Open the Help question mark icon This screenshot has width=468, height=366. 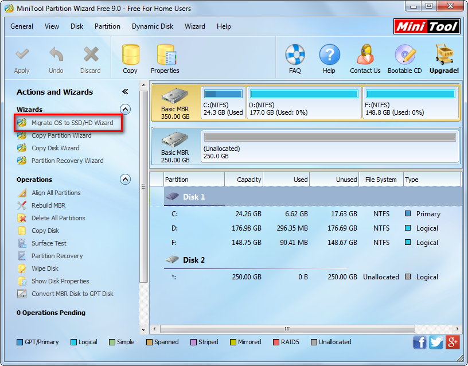pos(329,54)
